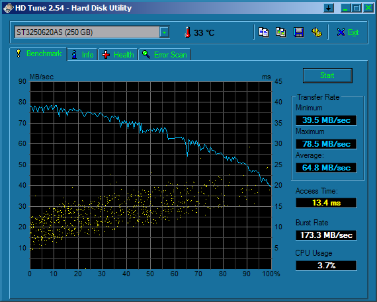Viewport: 377px width, 302px height.
Task: Click the Access Time 13.4 ms field
Action: click(326, 203)
